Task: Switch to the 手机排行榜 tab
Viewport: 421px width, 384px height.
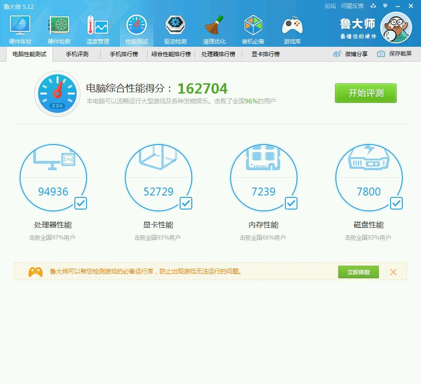Action: tap(124, 54)
